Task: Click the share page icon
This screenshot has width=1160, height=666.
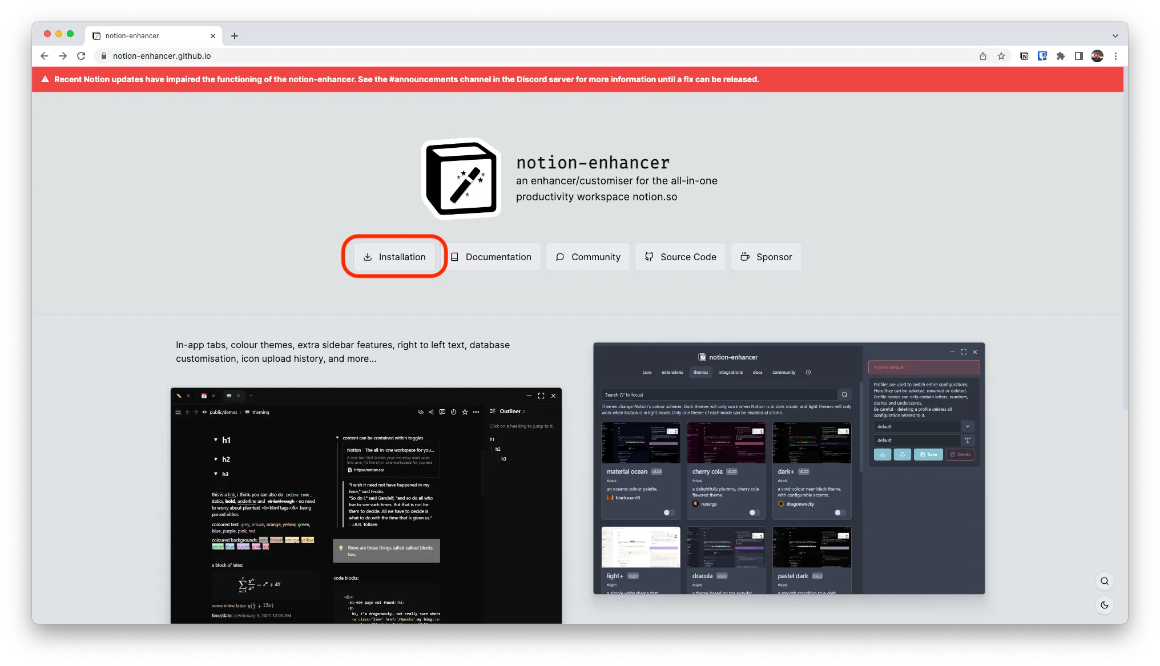Action: (x=983, y=56)
